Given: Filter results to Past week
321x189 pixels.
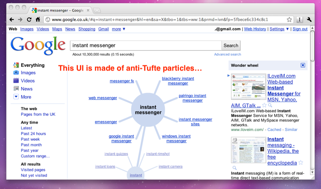Looking at the screenshot, I should (30, 139).
